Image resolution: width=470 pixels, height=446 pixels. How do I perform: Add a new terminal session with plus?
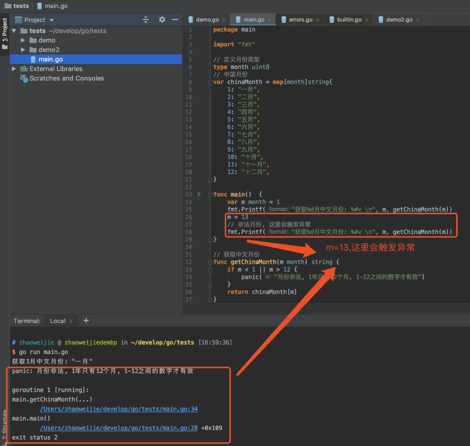86,320
